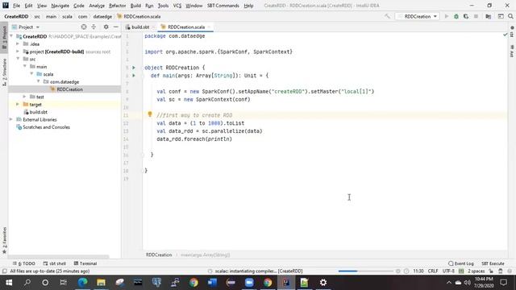Switch to the build.sbt tab
This screenshot has height=290, width=516.
tap(140, 27)
